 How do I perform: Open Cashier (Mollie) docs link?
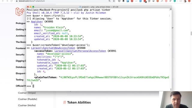(27, 105)
